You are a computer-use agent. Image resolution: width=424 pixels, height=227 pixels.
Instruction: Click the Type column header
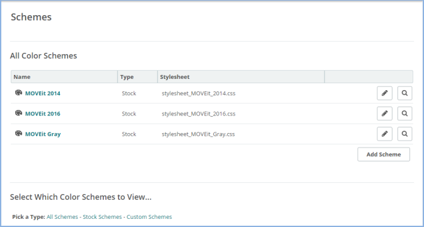coord(138,77)
